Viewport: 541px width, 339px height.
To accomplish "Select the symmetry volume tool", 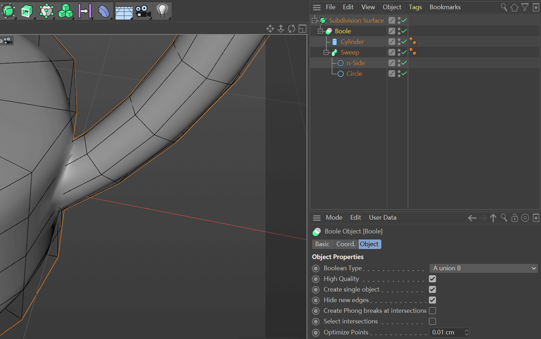I will (x=85, y=11).
